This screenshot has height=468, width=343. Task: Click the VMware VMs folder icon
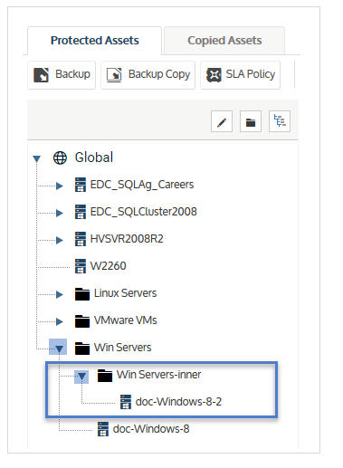(82, 321)
